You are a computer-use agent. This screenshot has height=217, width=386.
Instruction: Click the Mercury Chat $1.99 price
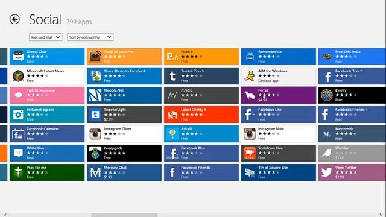108,177
